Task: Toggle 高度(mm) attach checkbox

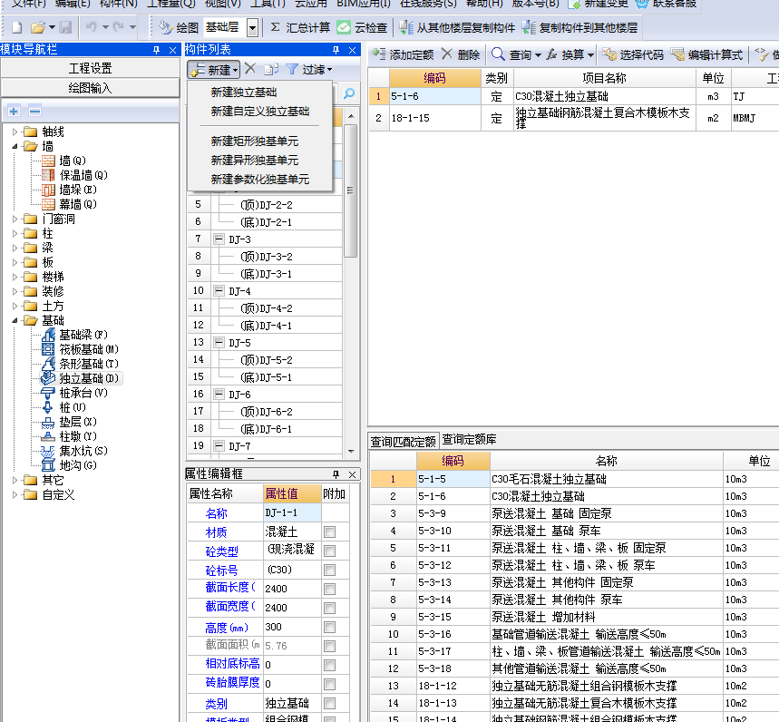Action: 329,627
